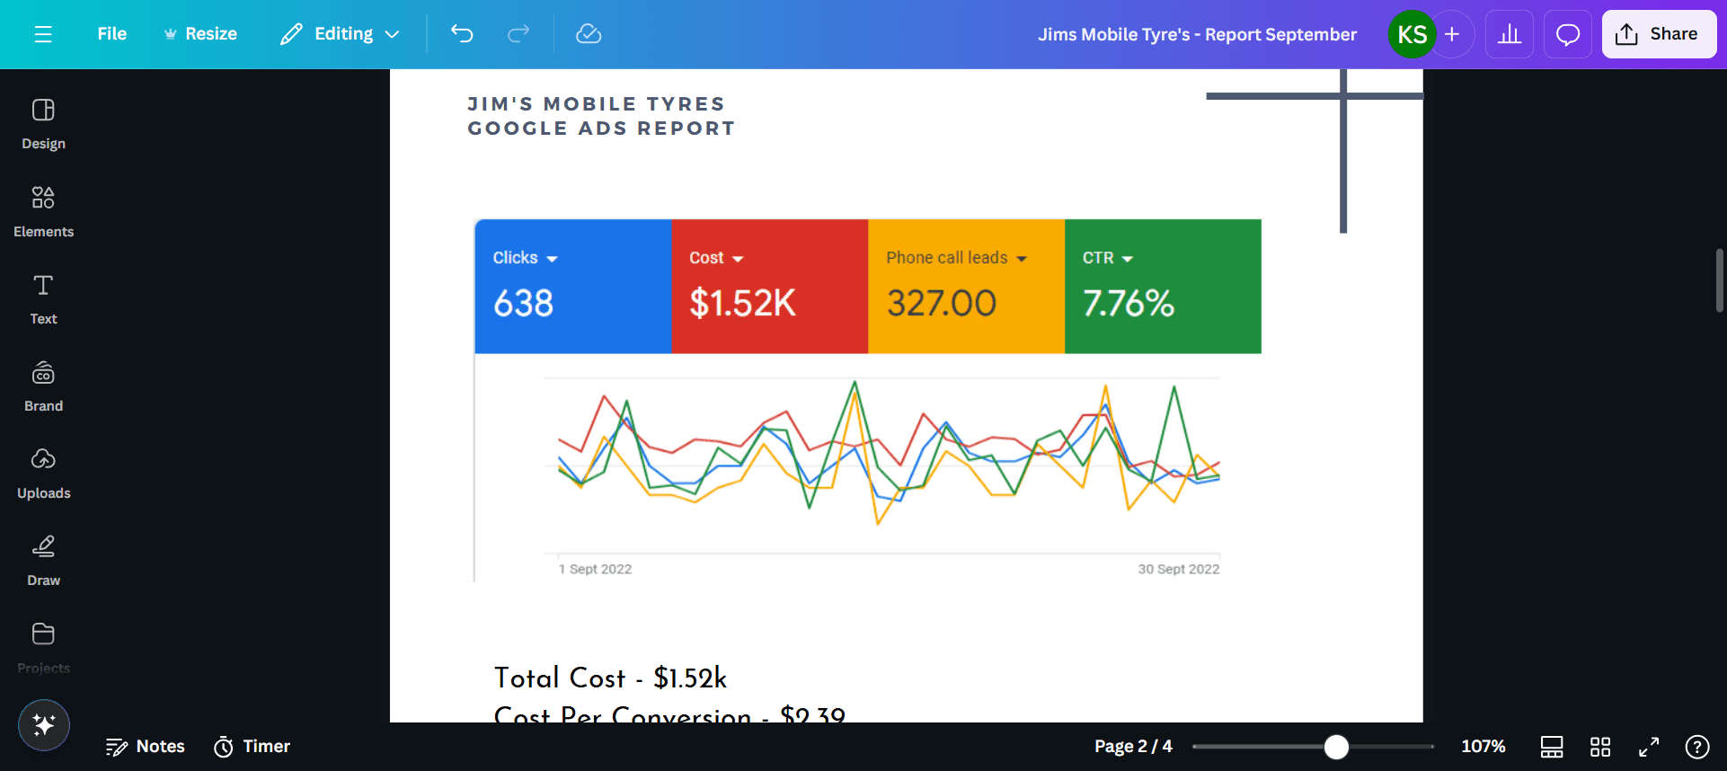The height and width of the screenshot is (771, 1727).
Task: Open the hamburger main menu
Action: pos(43,34)
